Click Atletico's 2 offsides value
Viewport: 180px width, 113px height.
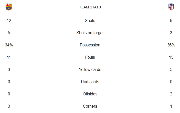[171, 94]
